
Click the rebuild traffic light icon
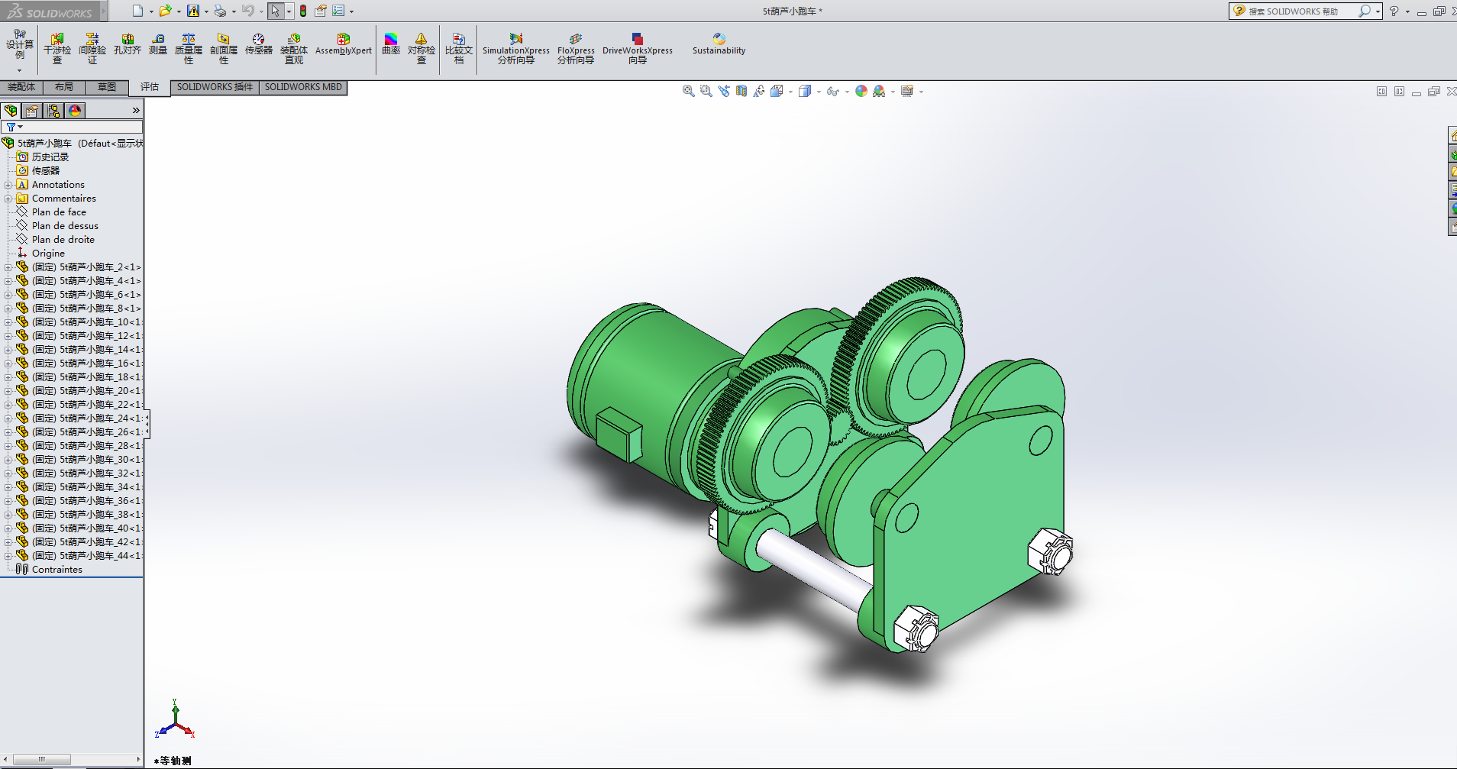coord(303,11)
